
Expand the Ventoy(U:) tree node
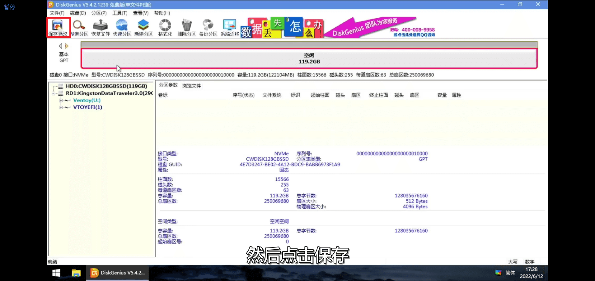61,100
